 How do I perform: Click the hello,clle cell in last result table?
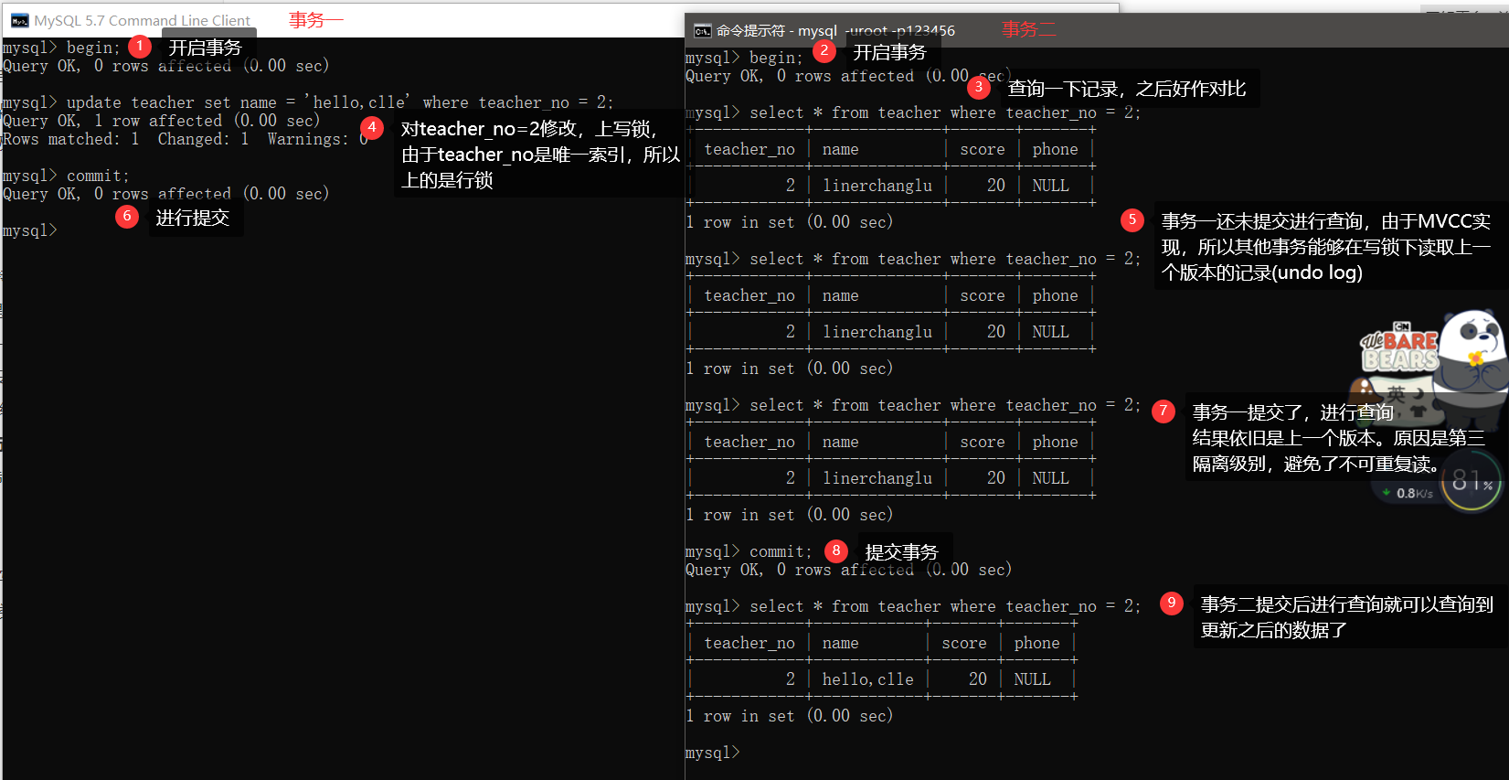[867, 679]
